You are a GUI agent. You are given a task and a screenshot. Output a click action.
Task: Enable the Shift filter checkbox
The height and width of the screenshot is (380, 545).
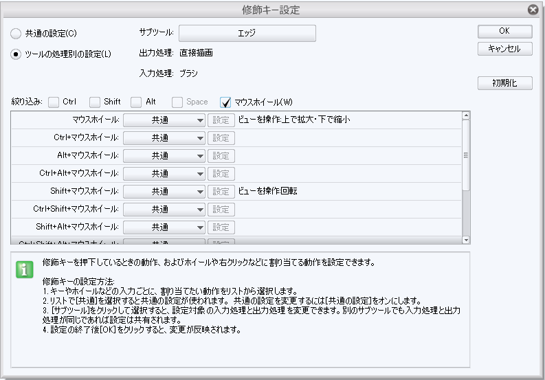95,102
